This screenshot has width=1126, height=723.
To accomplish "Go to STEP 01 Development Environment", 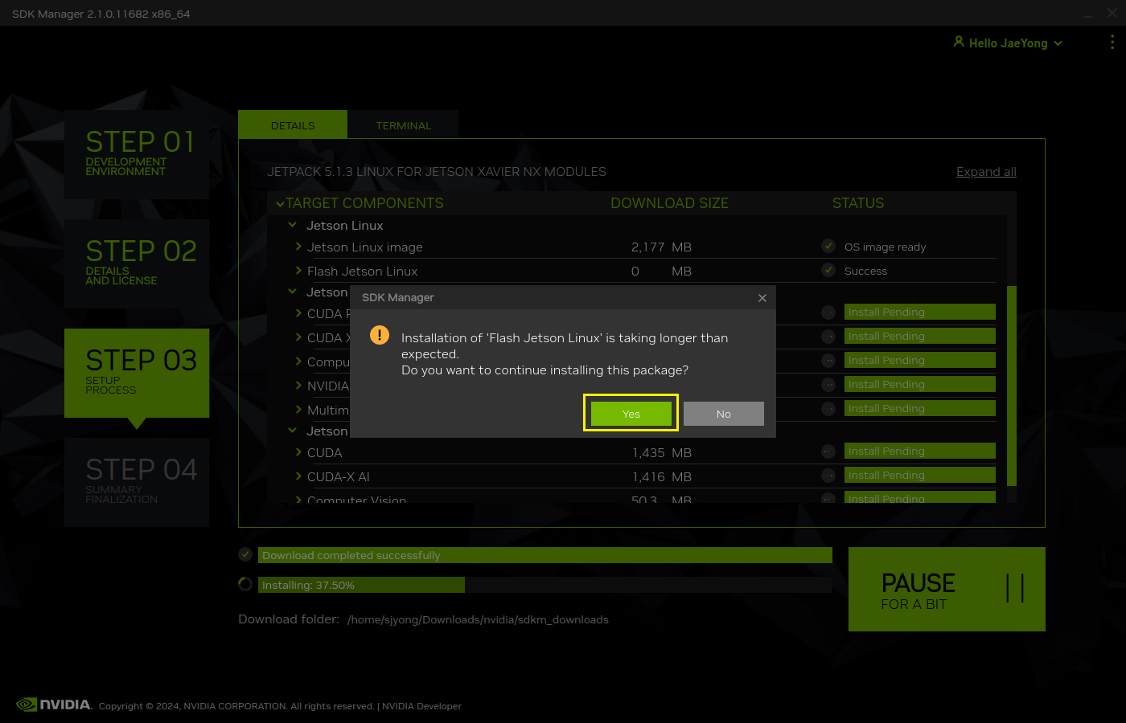I will pos(137,154).
